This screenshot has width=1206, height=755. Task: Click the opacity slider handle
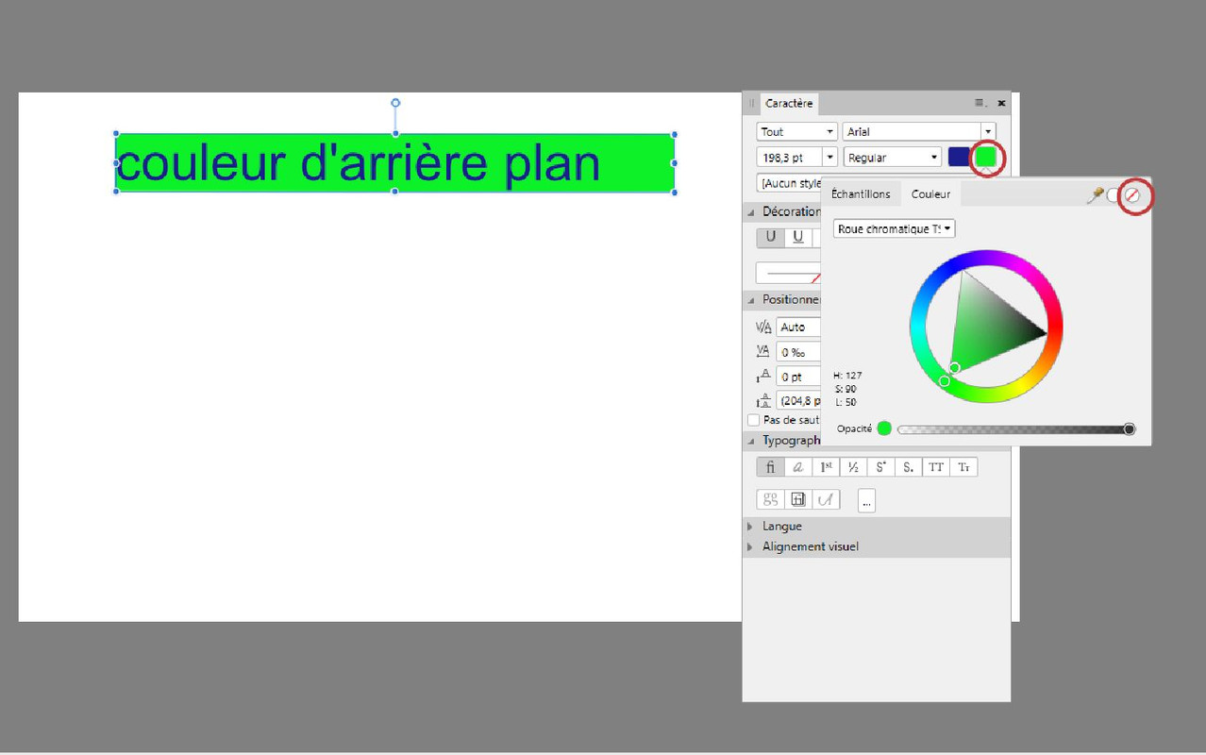pyautogui.click(x=1130, y=429)
